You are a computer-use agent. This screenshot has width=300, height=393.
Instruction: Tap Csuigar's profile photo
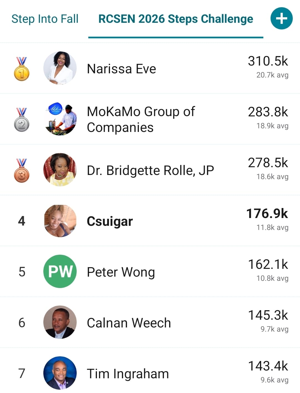coord(60,221)
